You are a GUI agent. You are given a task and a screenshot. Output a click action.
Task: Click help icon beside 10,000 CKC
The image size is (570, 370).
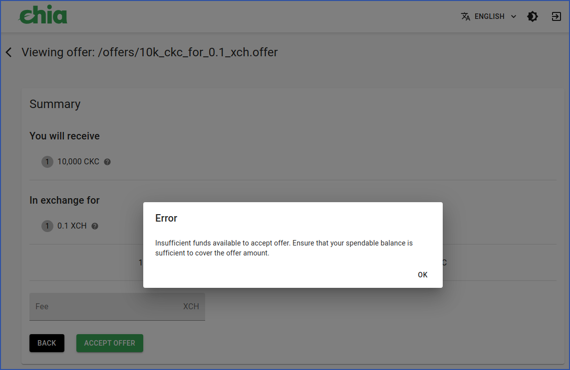[x=107, y=162]
